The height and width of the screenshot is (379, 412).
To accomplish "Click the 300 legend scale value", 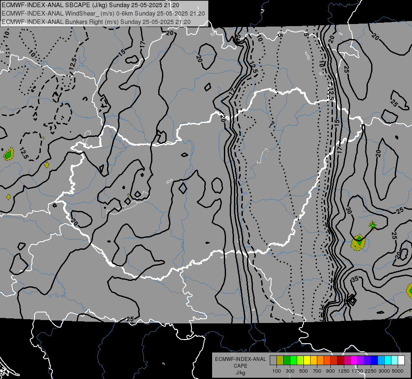I will (x=290, y=371).
